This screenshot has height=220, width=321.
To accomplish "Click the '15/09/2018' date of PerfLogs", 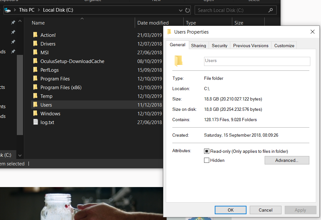I will pos(150,70).
